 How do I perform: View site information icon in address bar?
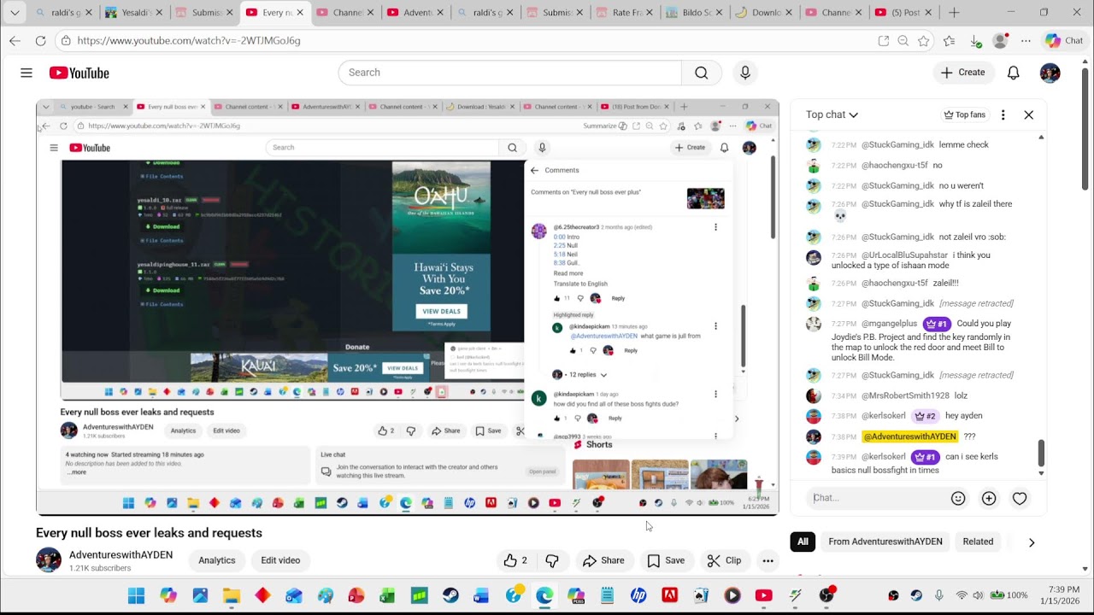pos(66,41)
